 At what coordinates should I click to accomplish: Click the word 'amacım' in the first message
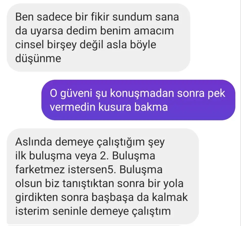154,31
